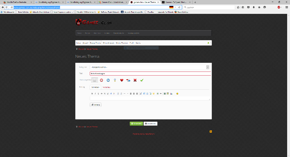Pick the green checkmark topic icon
290x157 pixels.
[x=142, y=80]
